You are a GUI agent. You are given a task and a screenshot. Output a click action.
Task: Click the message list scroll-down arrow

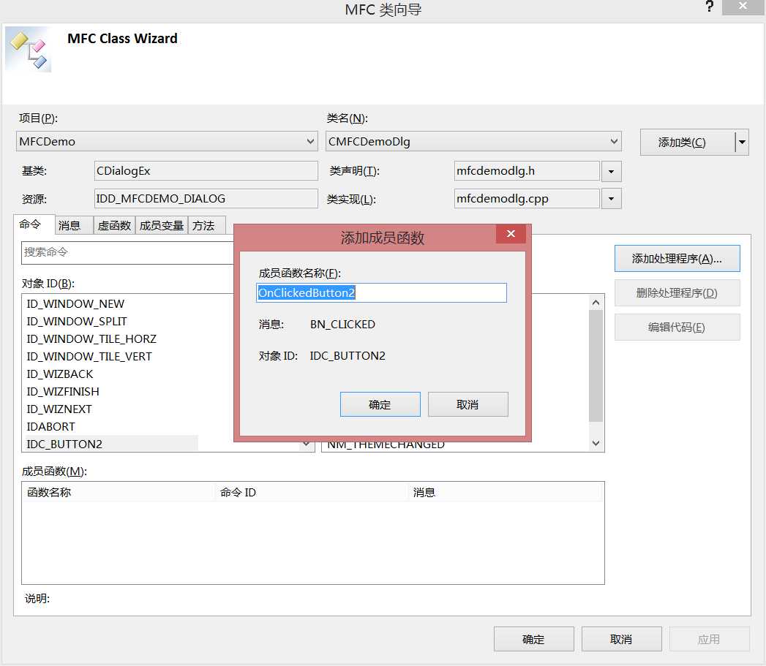[x=596, y=443]
